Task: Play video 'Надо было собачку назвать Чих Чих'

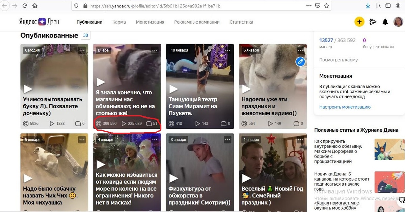Action: pos(28,178)
